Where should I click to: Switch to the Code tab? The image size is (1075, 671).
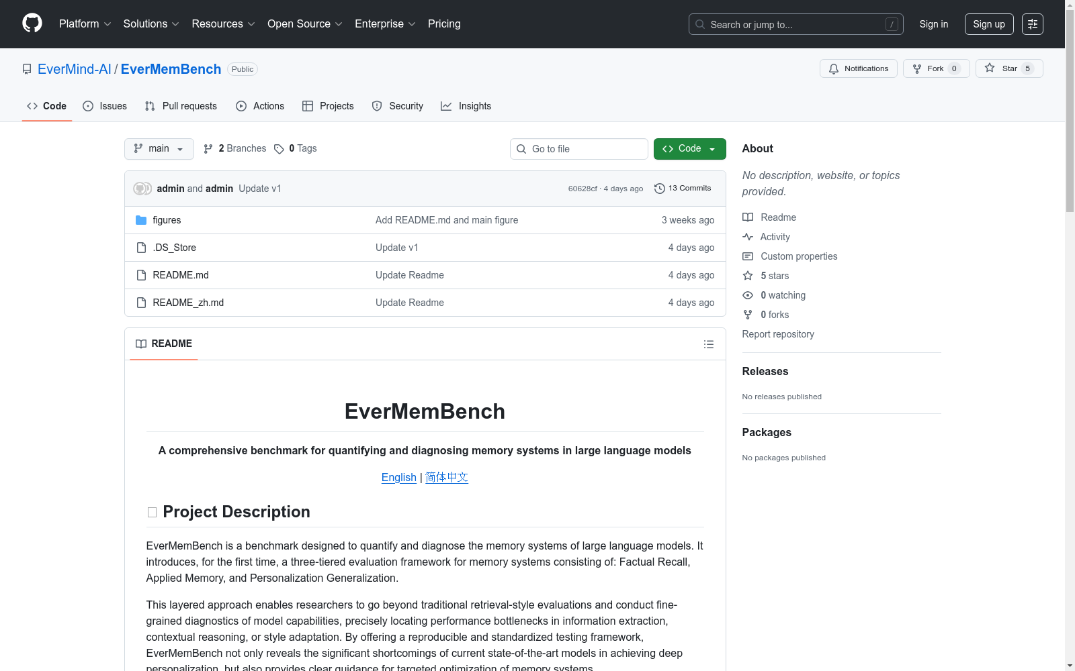(x=47, y=106)
